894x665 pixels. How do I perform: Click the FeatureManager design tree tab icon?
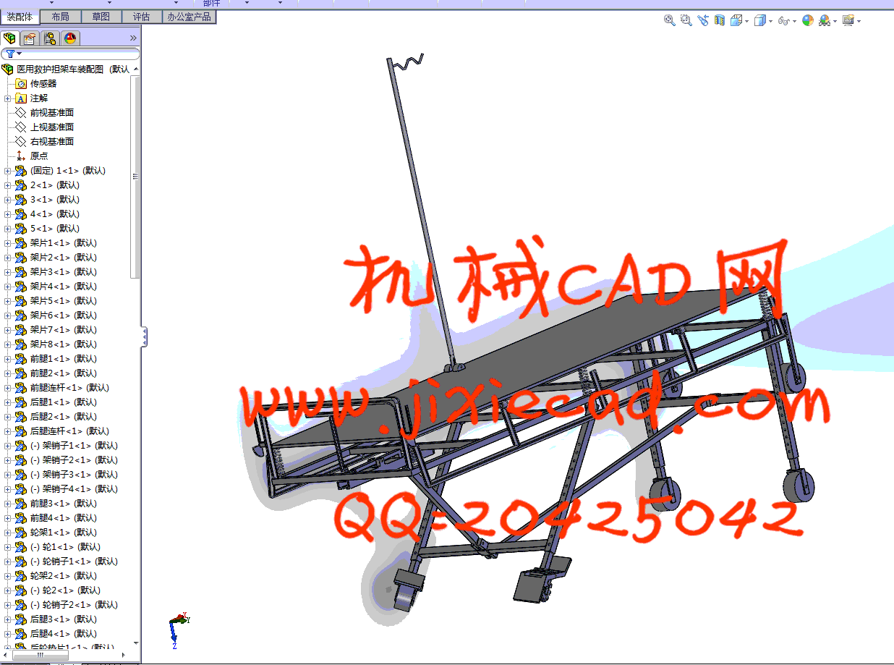point(10,38)
